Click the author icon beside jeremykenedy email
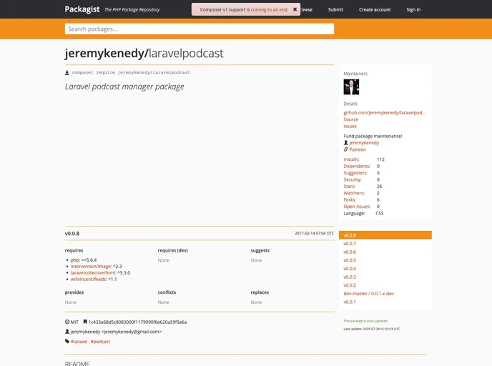This screenshot has height=366, width=492. (67, 332)
